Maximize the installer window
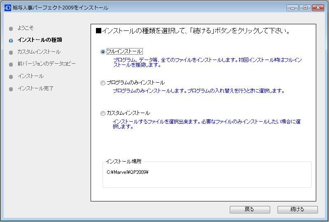 (x=305, y=8)
